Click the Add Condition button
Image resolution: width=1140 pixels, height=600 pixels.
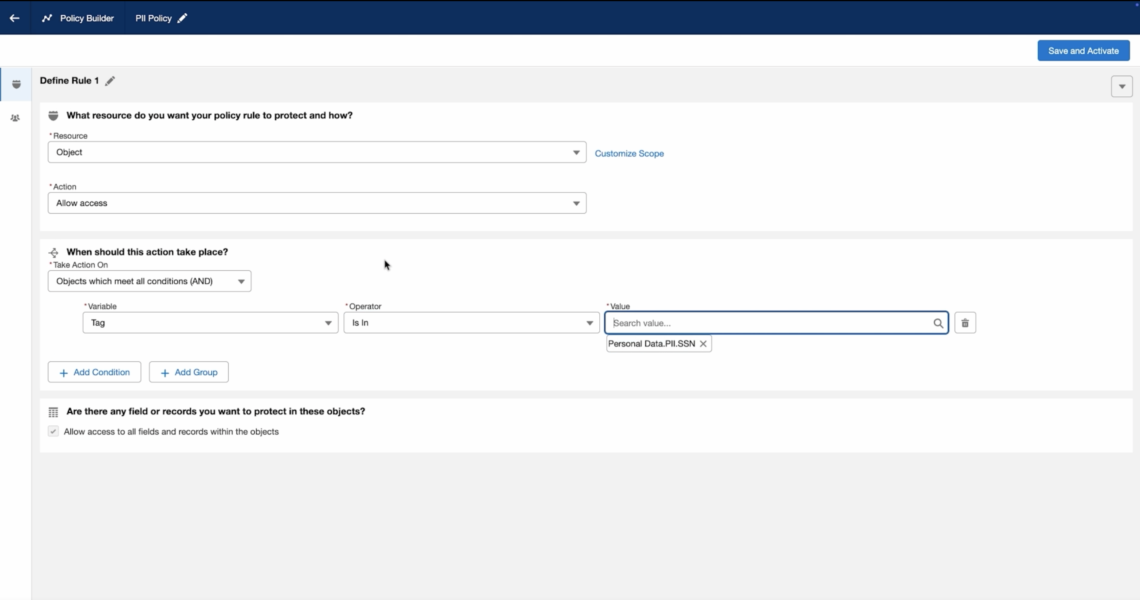coord(94,373)
